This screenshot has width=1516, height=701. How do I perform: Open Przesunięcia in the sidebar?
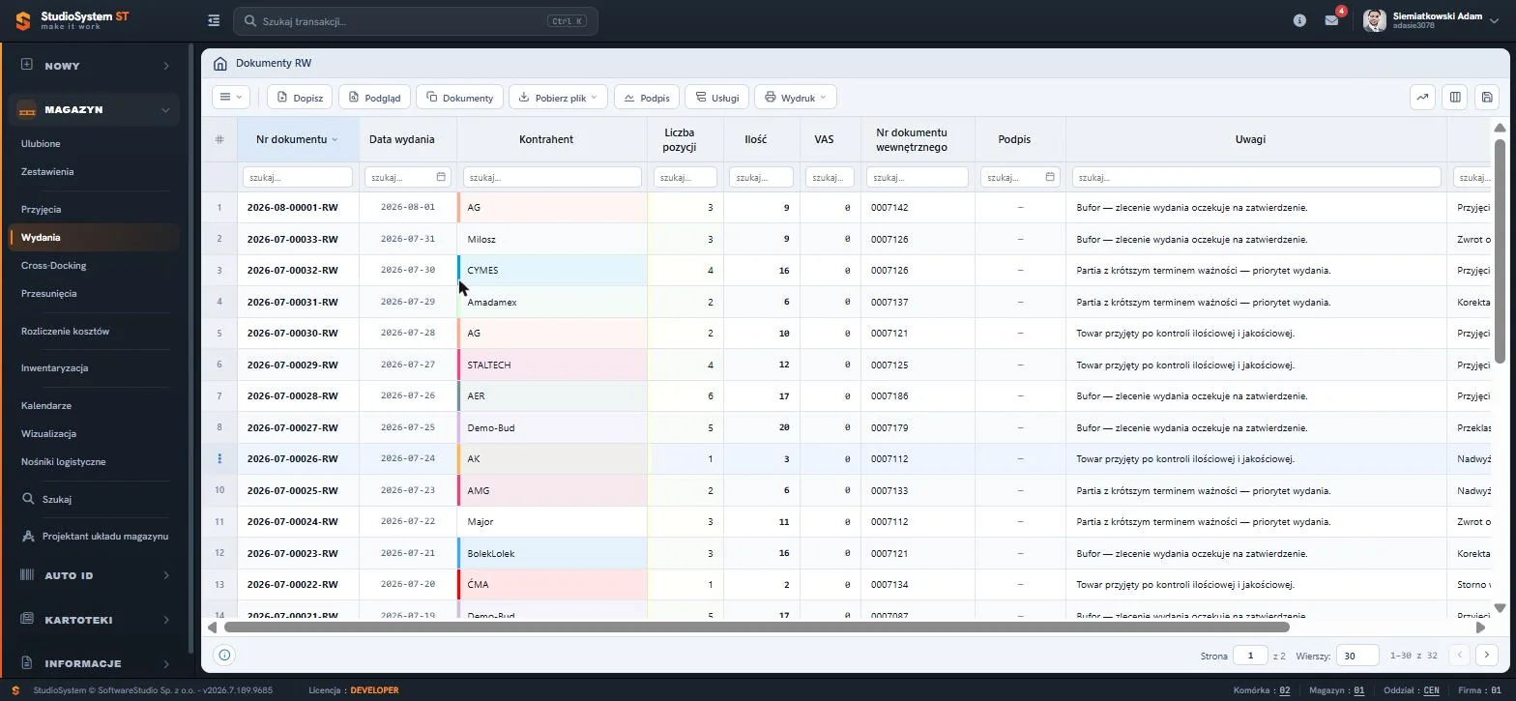click(x=48, y=294)
